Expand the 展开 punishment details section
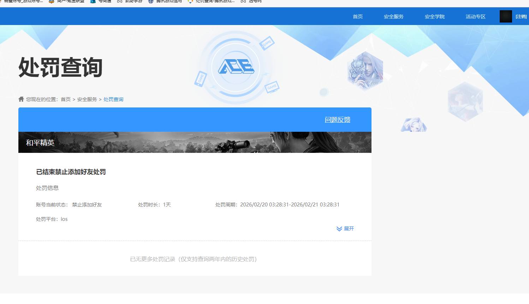Viewport: 529px width, 304px height. click(x=345, y=228)
